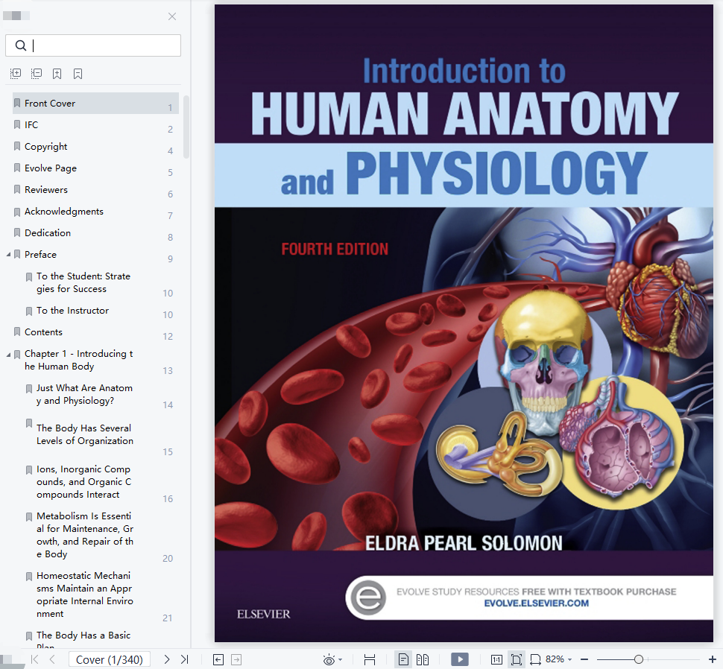Click the bookmark search input field
Image resolution: width=723 pixels, height=669 pixels.
[93, 45]
